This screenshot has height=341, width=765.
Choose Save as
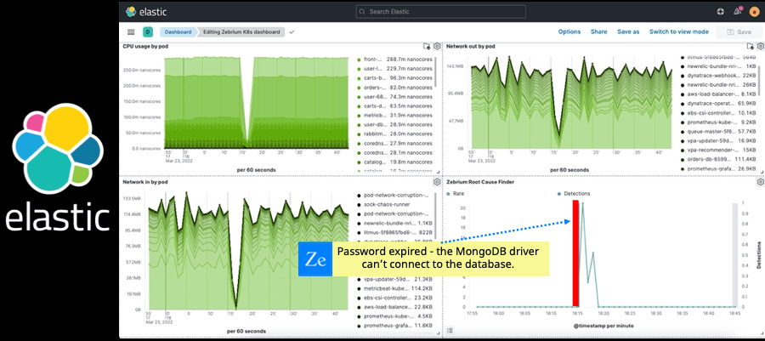(x=628, y=31)
